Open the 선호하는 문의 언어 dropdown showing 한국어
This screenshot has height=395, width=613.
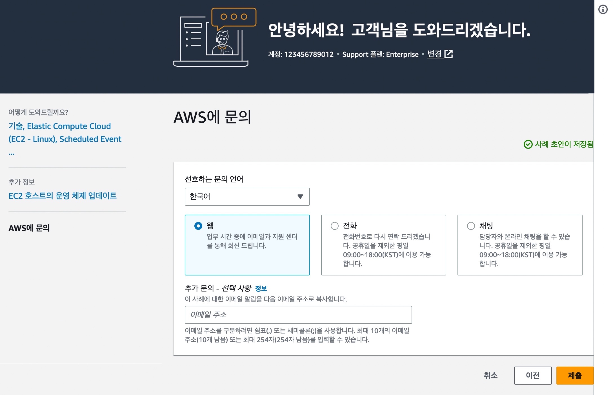click(247, 196)
